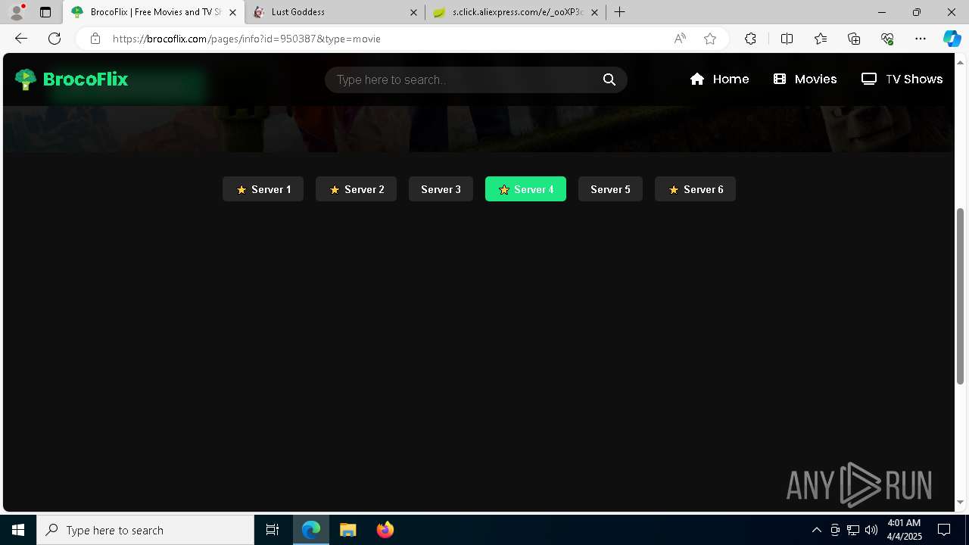969x545 pixels.
Task: Close the aliexpress tab
Action: 594,12
